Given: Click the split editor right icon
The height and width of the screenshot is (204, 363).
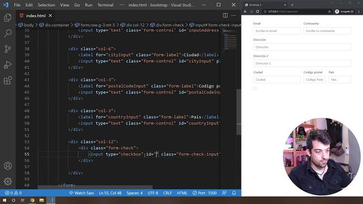Looking at the screenshot, I should point(225,15).
